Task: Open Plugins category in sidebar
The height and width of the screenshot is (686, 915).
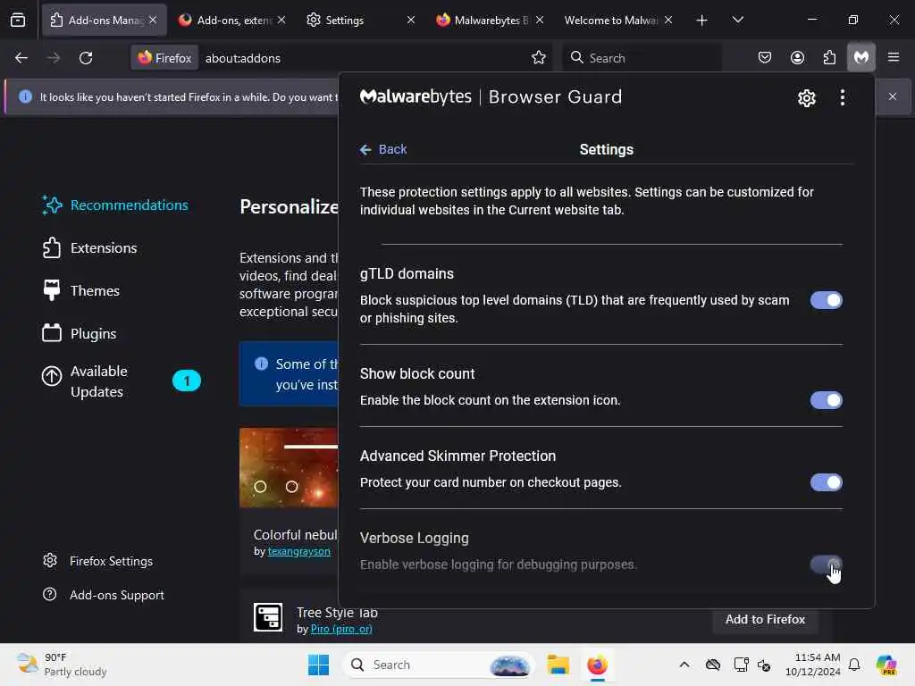Action: coord(79,334)
